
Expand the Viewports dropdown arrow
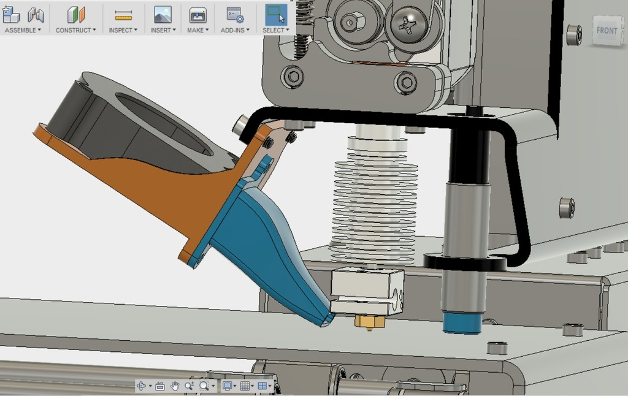pyautogui.click(x=270, y=386)
